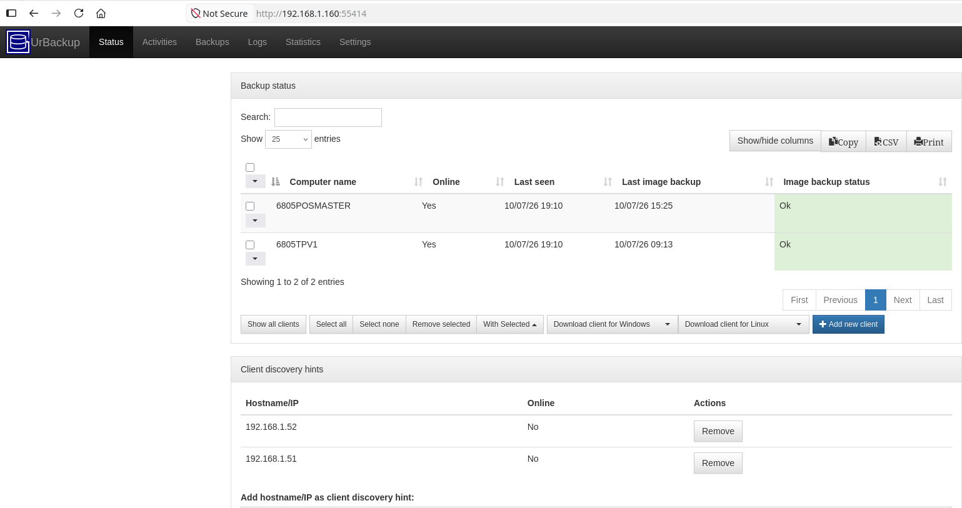
Task: Open Download client for Linux dropdown
Action: click(743, 324)
